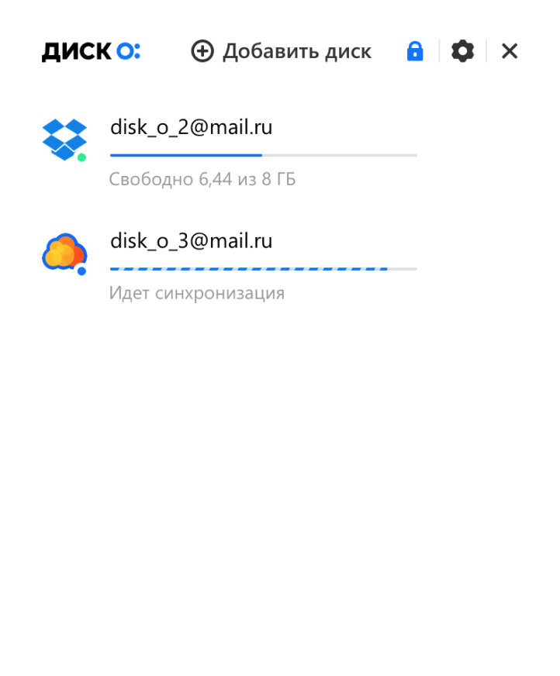560x676 pixels.
Task: Select the disk_o_2@mail.ru account
Action: point(191,127)
